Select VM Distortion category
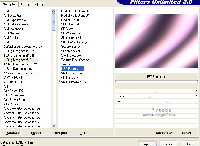The width and height of the screenshot is (200, 146). tap(13, 16)
